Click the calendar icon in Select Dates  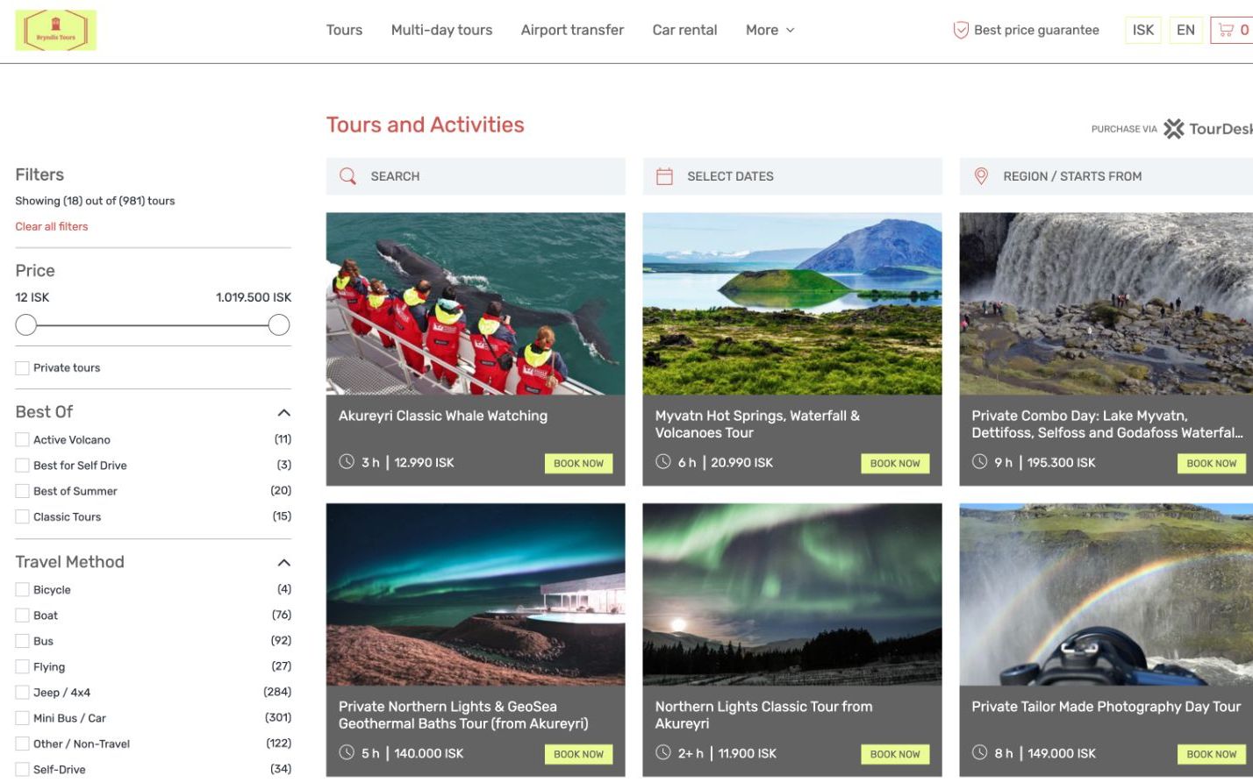[664, 176]
